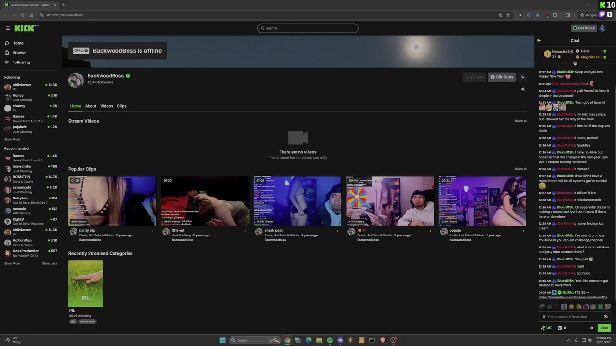This screenshot has width=616, height=346.
Task: Click View all for Stream Videos
Action: (x=521, y=121)
